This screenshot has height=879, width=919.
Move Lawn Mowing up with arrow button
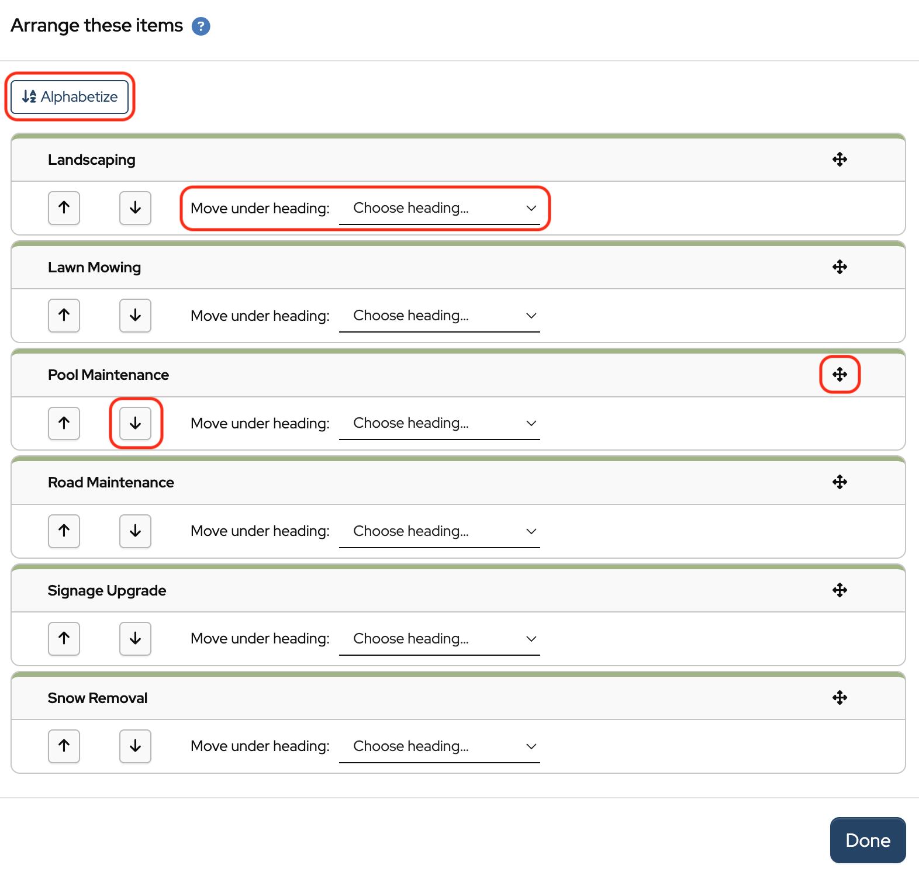(x=64, y=316)
